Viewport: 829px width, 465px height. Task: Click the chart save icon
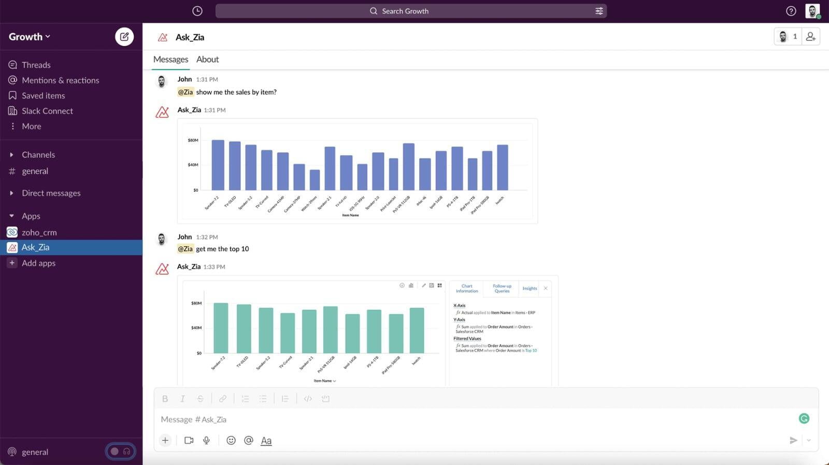(x=432, y=286)
